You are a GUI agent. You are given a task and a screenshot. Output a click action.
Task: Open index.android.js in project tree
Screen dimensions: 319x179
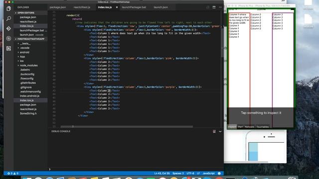[30, 96]
